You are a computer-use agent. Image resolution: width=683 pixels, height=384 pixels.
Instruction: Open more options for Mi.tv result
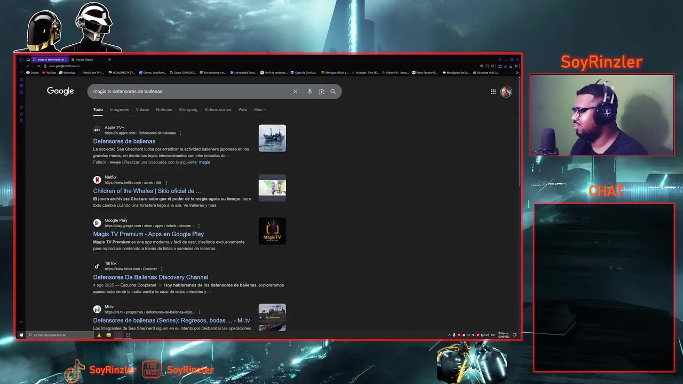(x=200, y=312)
